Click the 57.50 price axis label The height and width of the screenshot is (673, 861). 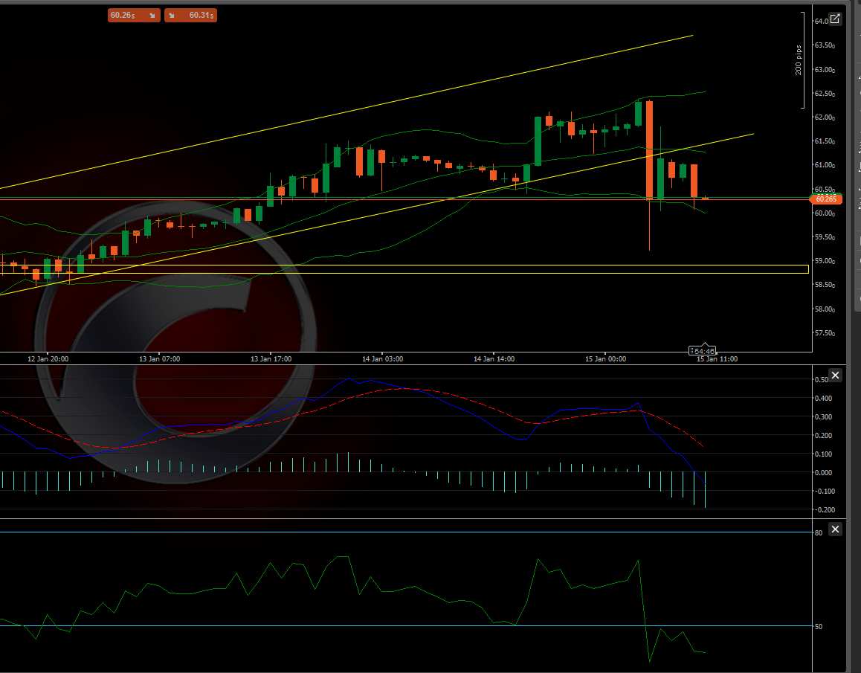click(x=825, y=333)
